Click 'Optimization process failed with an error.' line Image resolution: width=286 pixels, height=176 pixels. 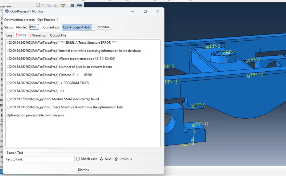[x=36, y=115]
